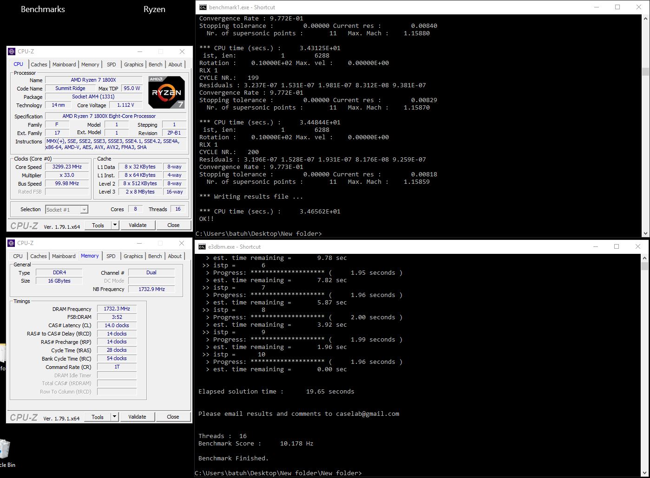Click scroll-up arrow in e3dbm.exe console
The height and width of the screenshot is (478, 650).
coord(644,258)
